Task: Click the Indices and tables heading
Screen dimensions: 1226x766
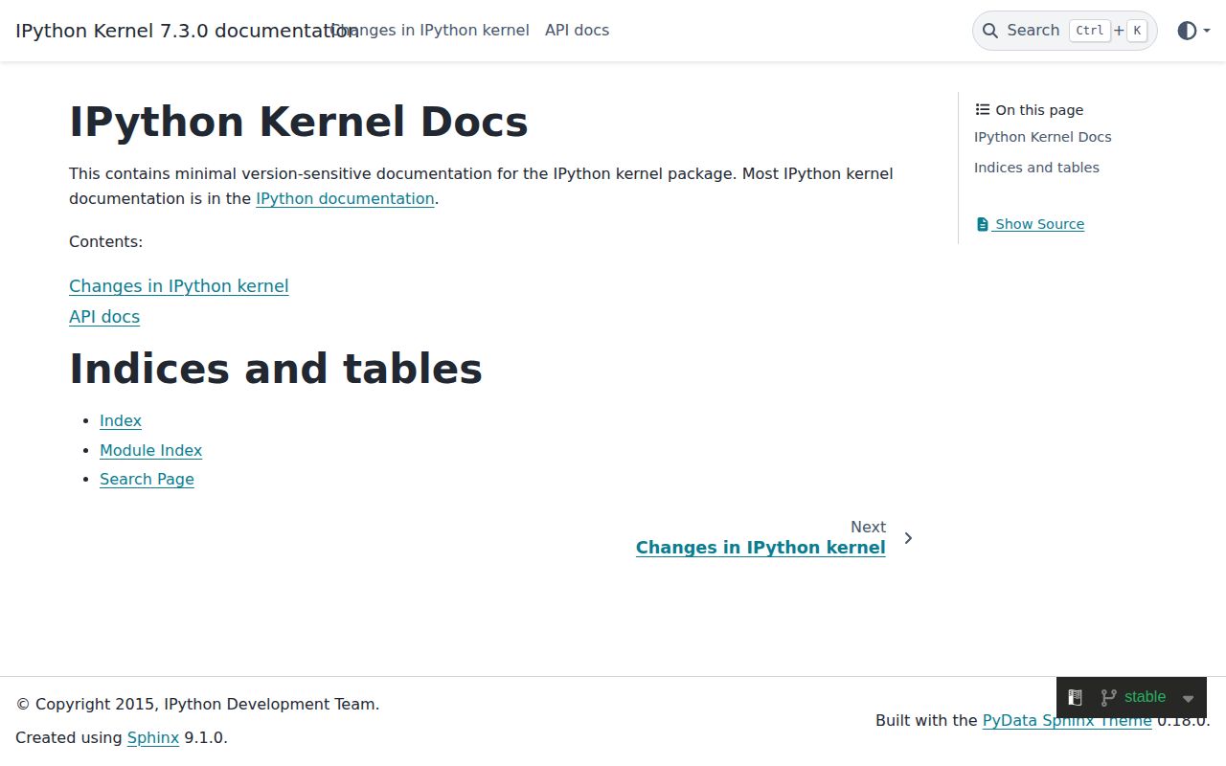Action: coord(276,369)
